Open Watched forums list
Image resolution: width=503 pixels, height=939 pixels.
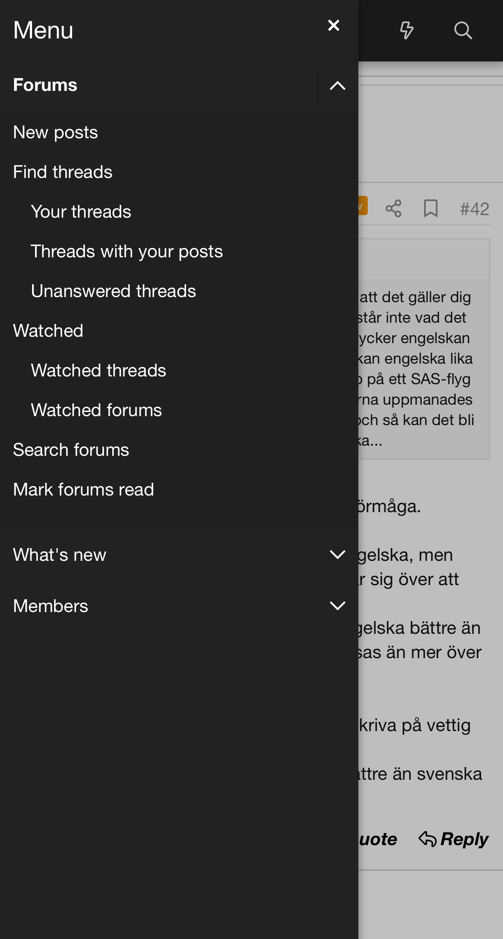(96, 410)
